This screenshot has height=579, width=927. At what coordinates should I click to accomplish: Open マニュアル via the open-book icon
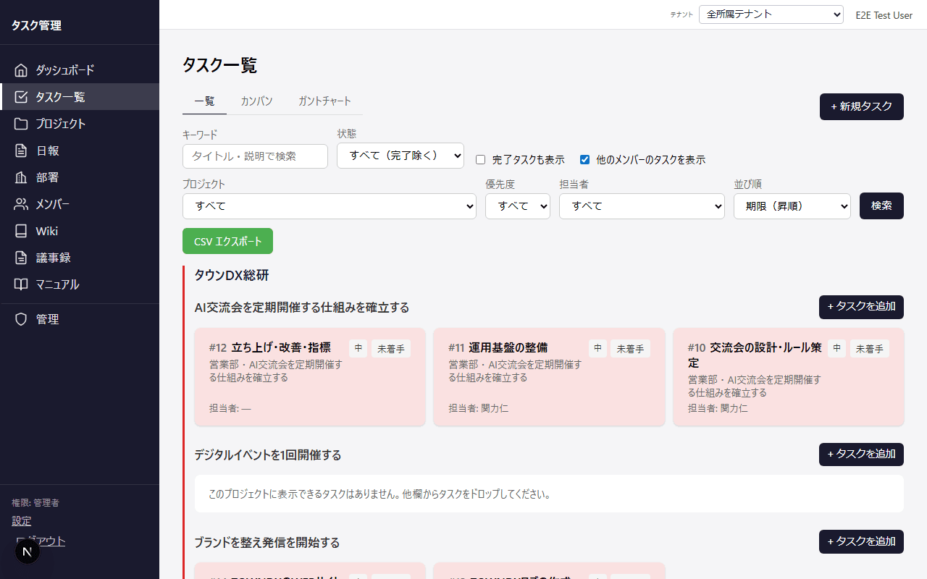21,284
